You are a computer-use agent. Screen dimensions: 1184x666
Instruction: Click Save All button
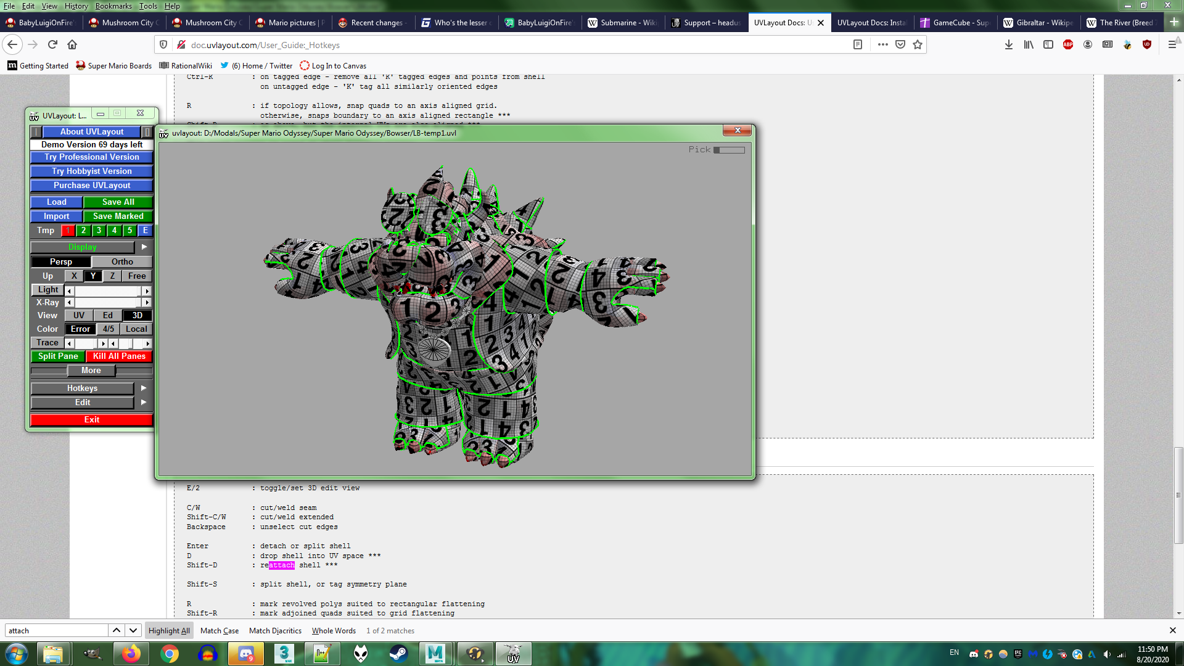(x=118, y=202)
